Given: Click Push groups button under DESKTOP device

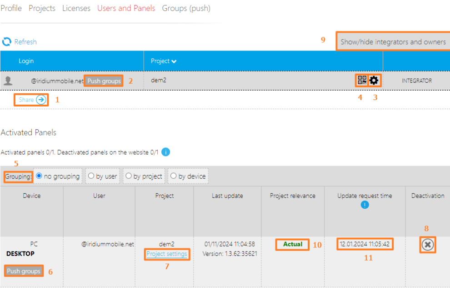Looking at the screenshot, I should click(24, 271).
